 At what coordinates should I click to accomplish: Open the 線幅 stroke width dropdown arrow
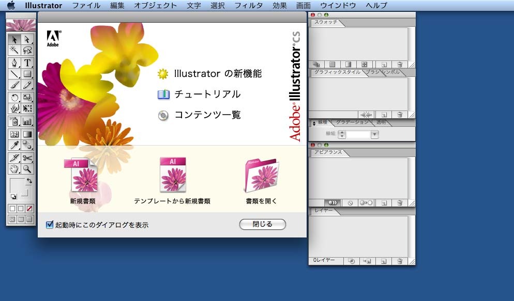(x=375, y=134)
